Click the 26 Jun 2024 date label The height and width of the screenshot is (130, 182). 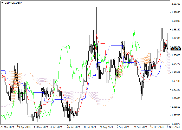pyautogui.click(x=74, y=127)
